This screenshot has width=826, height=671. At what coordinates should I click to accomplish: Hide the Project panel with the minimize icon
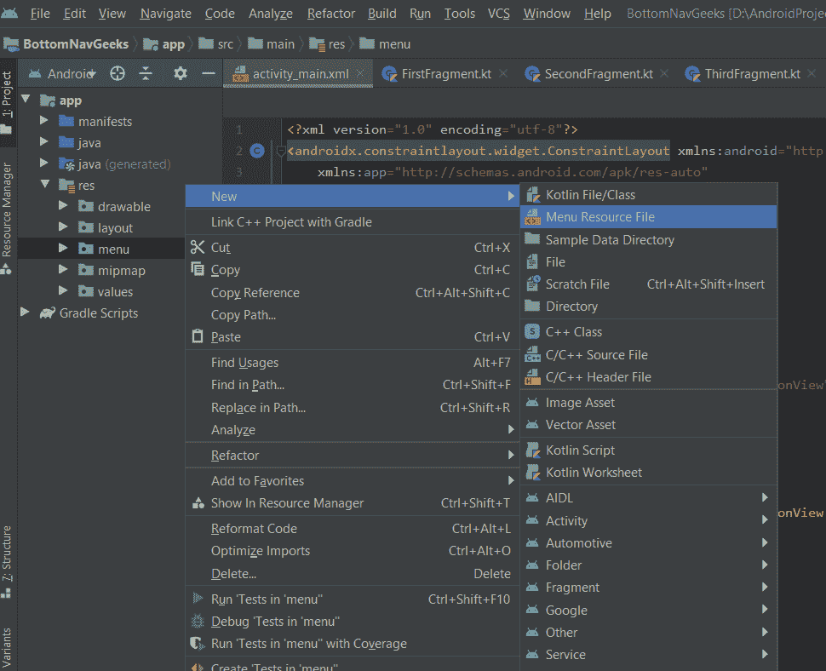[208, 73]
